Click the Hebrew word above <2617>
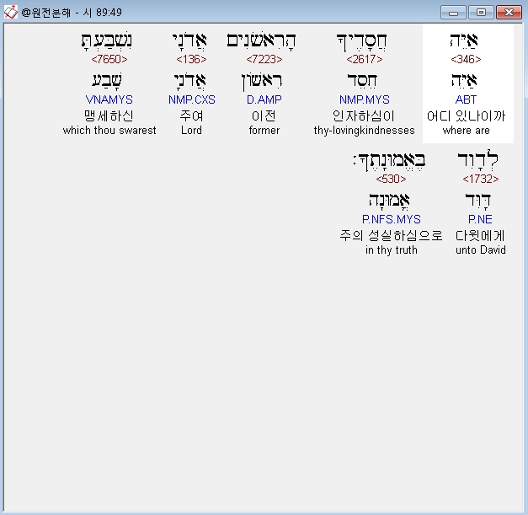 click(x=361, y=42)
